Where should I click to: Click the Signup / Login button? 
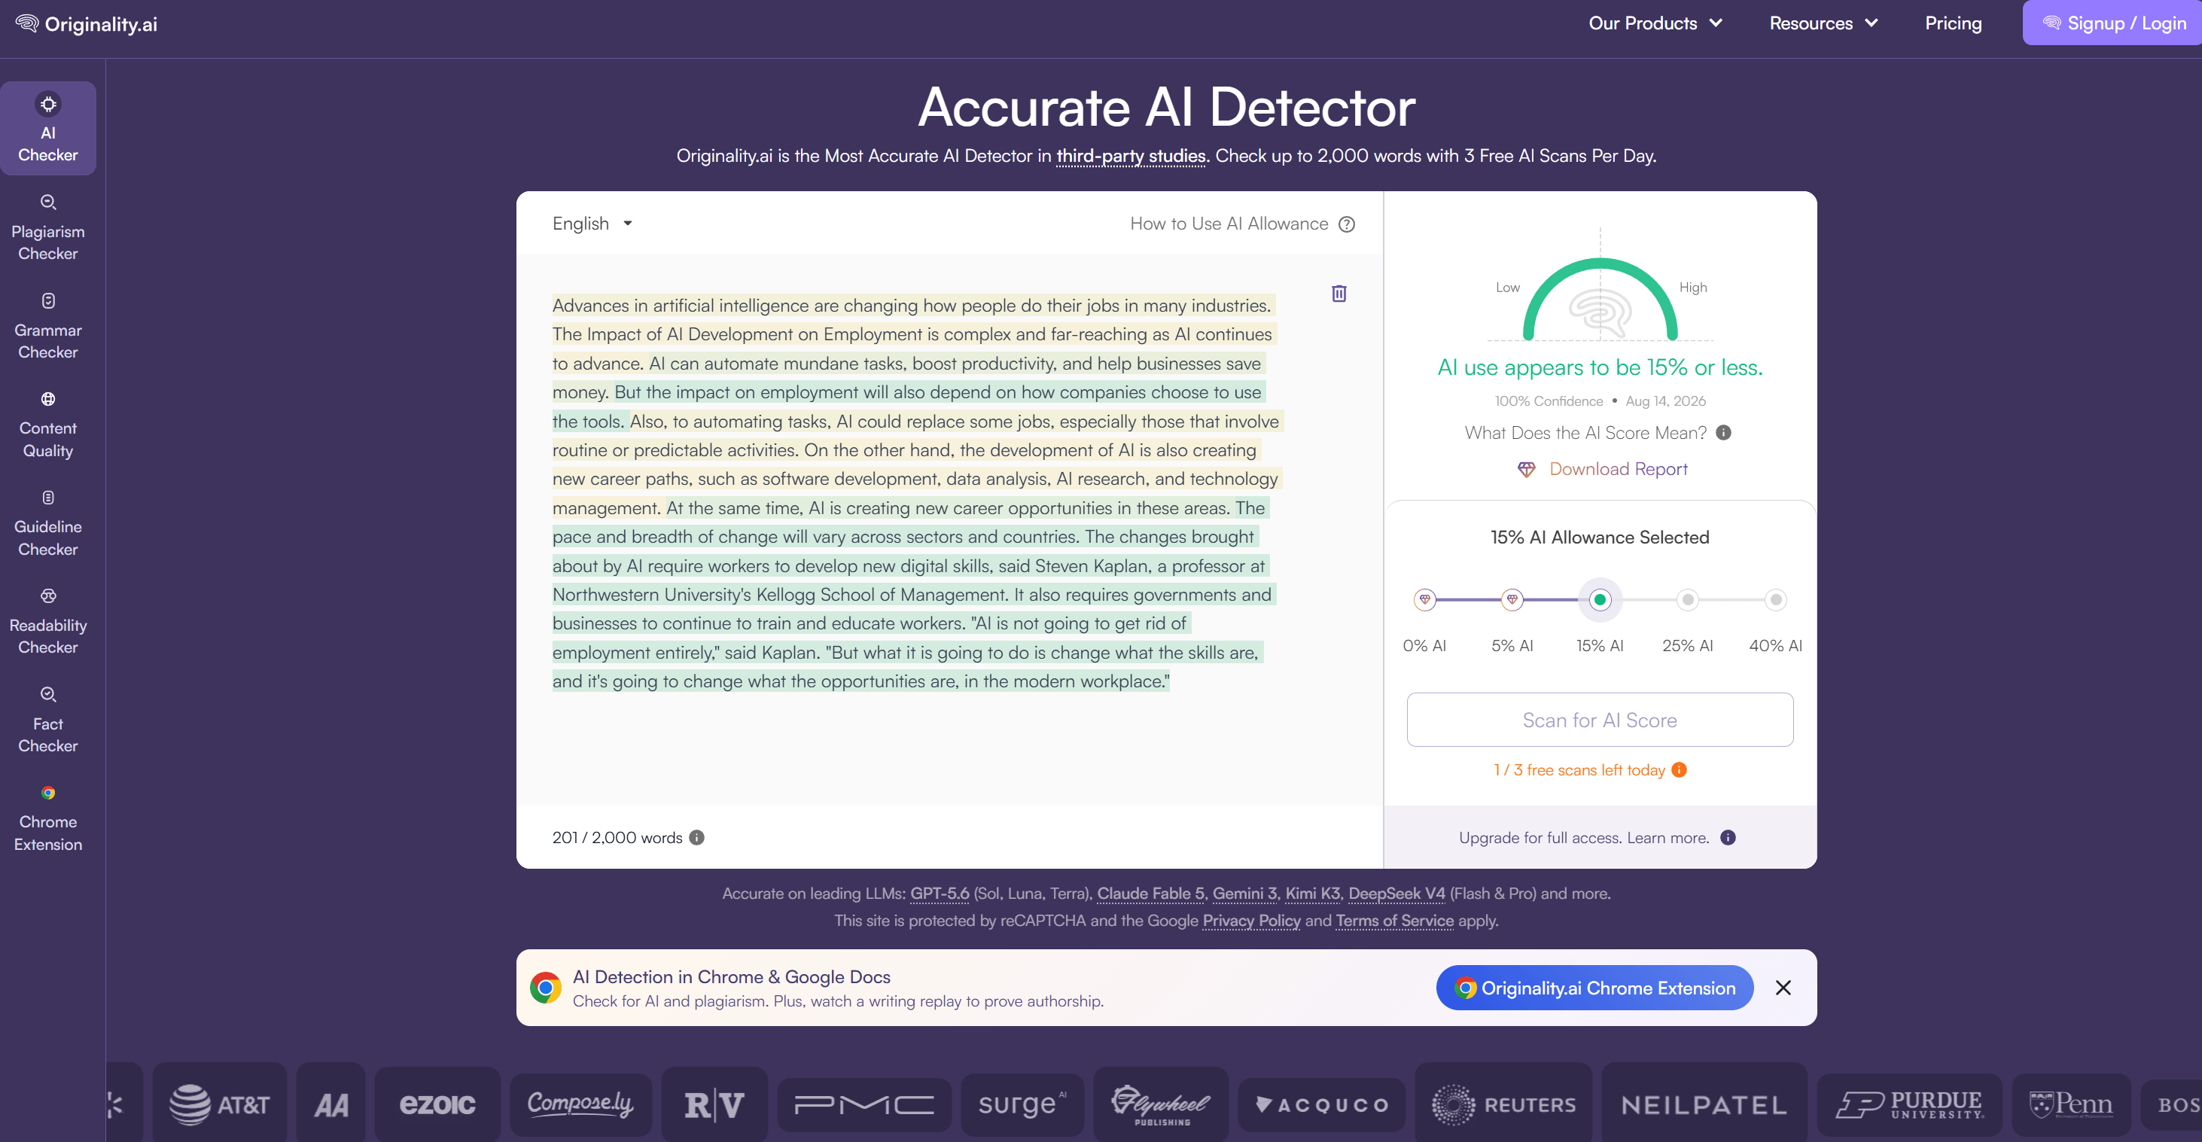(x=2112, y=23)
